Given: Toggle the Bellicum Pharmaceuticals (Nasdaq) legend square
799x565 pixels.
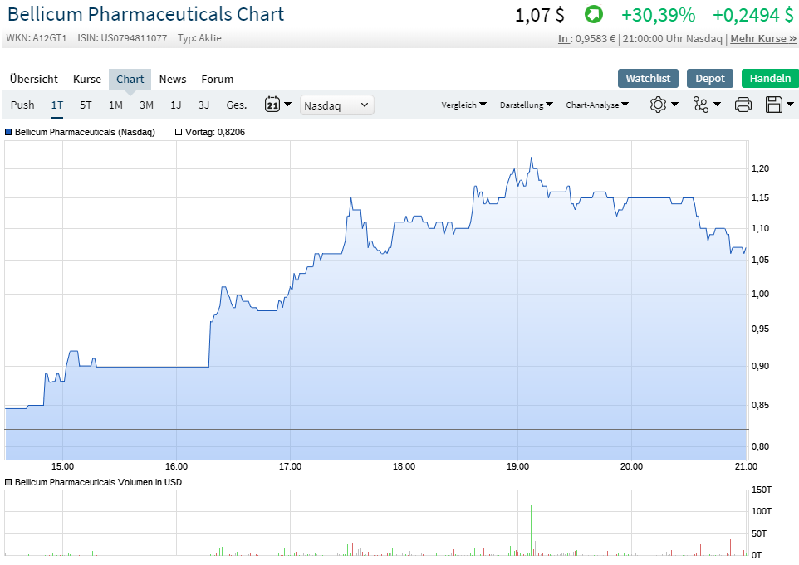Looking at the screenshot, I should [x=8, y=132].
